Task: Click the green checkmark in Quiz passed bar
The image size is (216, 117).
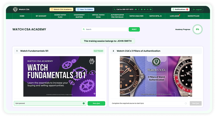Action: (84, 103)
